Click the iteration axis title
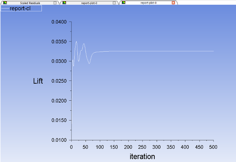The image size is (236, 162). 142,156
